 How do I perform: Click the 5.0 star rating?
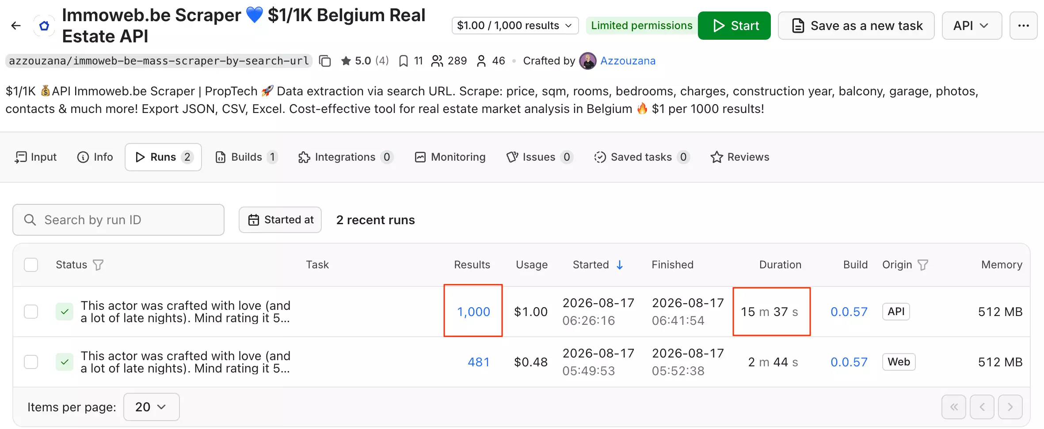coord(365,61)
